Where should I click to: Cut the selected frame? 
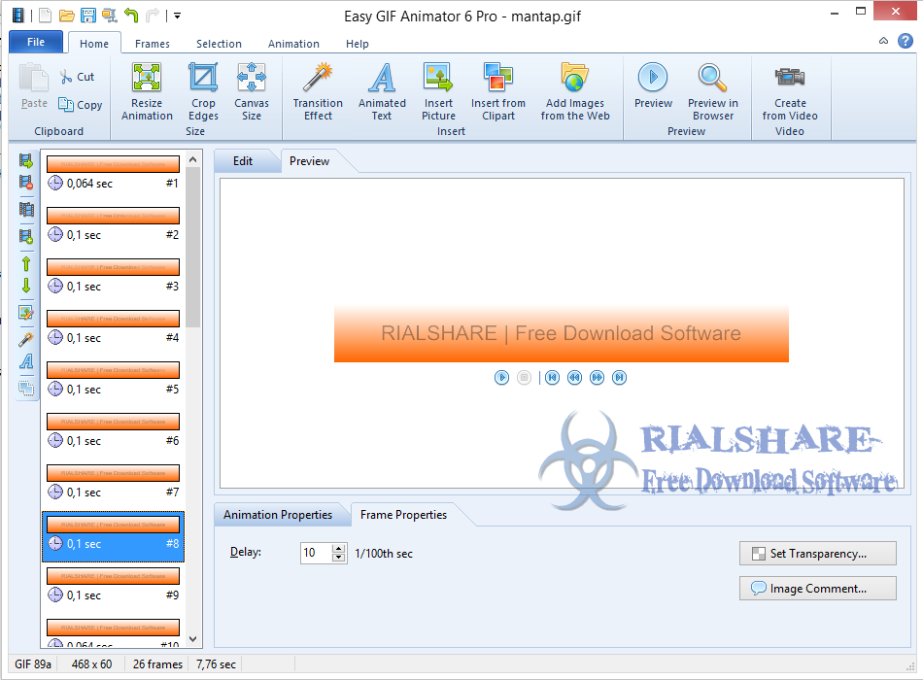coord(77,77)
